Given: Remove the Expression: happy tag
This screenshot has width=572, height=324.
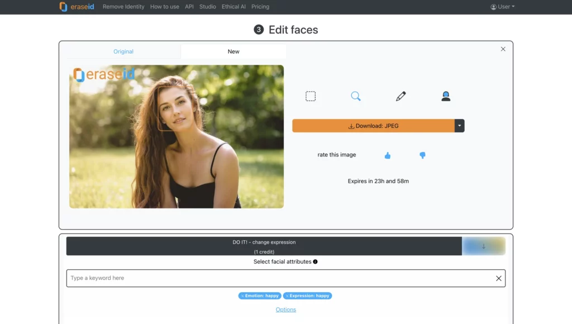Looking at the screenshot, I should (287, 296).
